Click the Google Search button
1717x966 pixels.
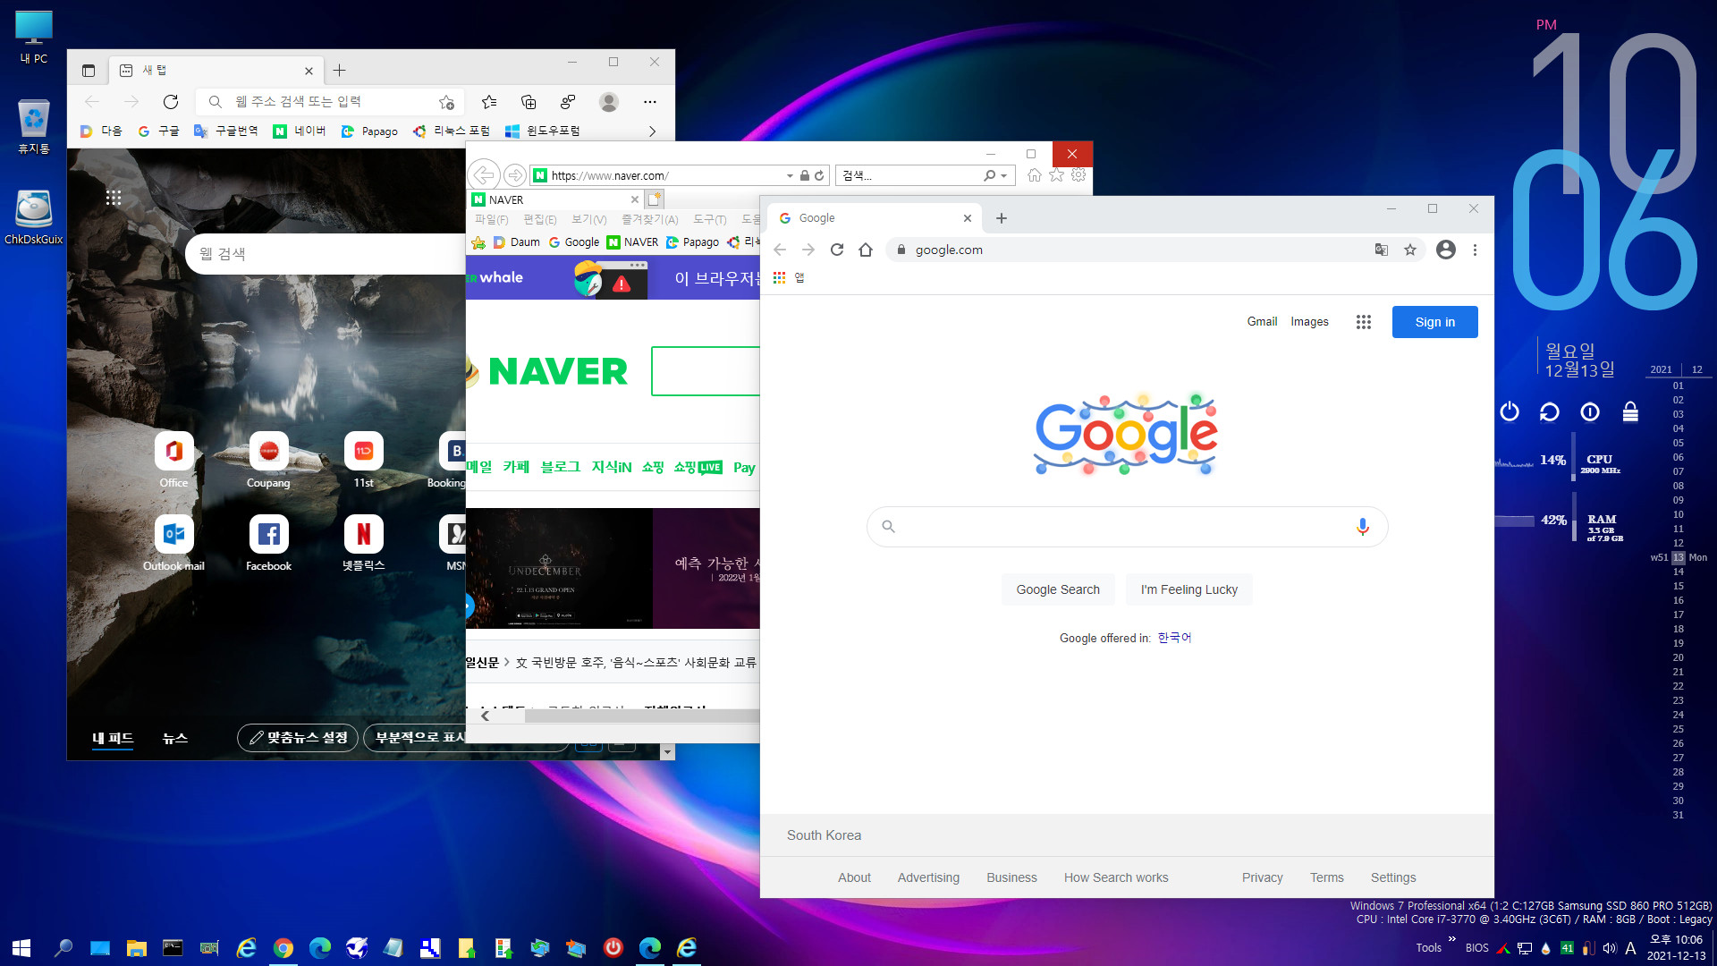1058,589
